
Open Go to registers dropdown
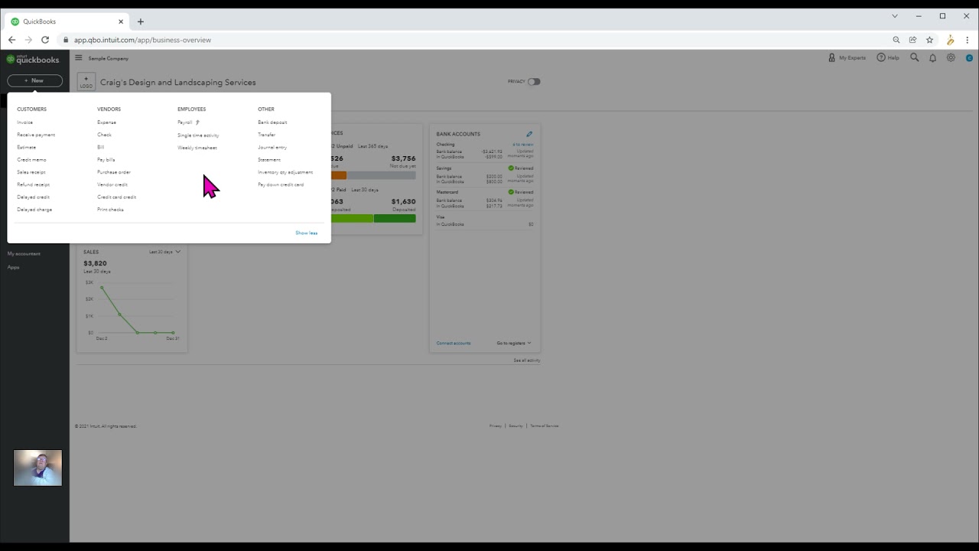point(513,343)
